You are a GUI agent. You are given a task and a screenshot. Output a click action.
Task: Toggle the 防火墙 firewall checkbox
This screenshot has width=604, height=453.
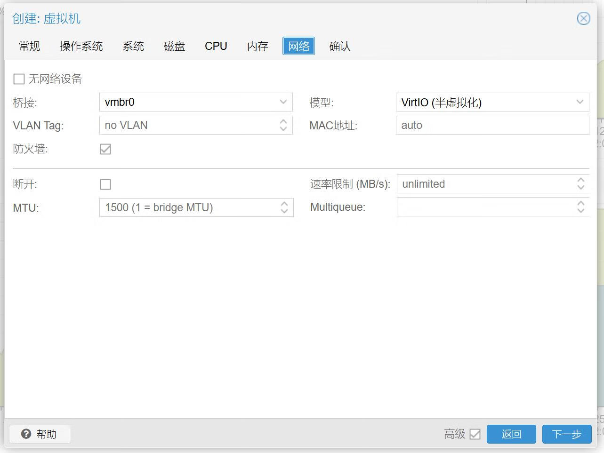pyautogui.click(x=105, y=149)
